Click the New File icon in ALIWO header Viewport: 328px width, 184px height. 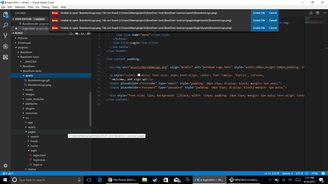tap(71, 33)
